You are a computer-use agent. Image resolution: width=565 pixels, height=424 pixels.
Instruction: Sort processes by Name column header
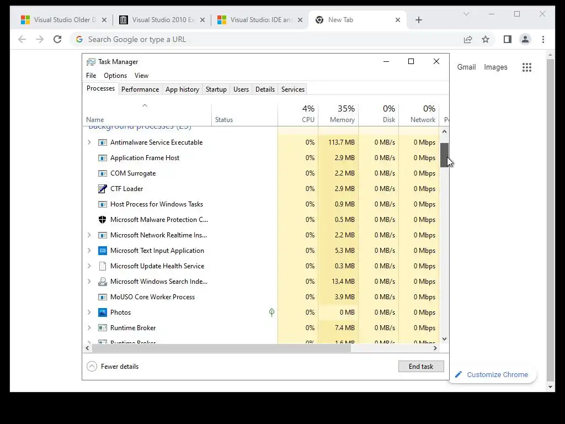(x=147, y=114)
